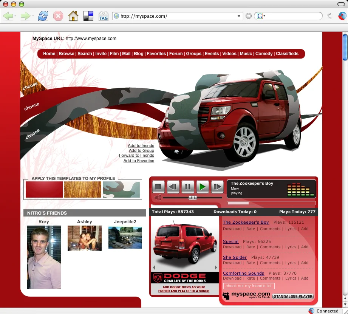The image size is (348, 314).
Task: Apply the solid red template swatch
Action: 44,190
